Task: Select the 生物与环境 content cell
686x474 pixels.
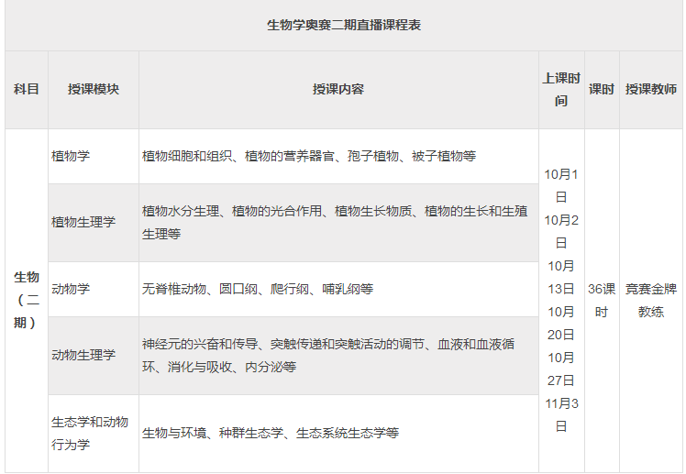Action: [x=271, y=433]
